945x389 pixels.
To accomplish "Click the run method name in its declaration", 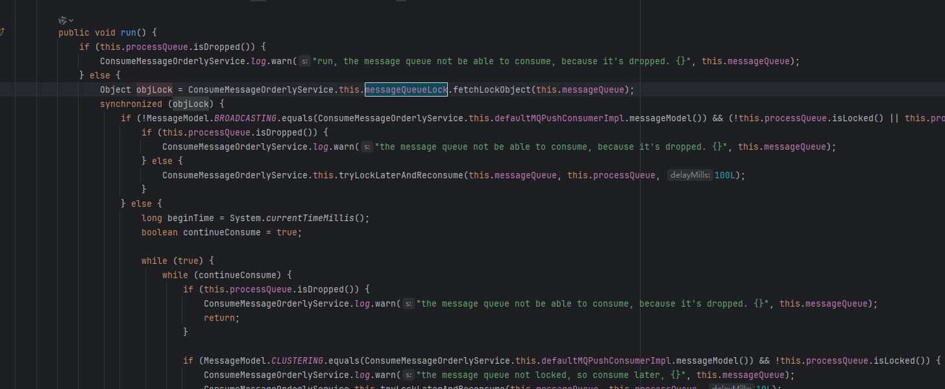I will click(129, 32).
